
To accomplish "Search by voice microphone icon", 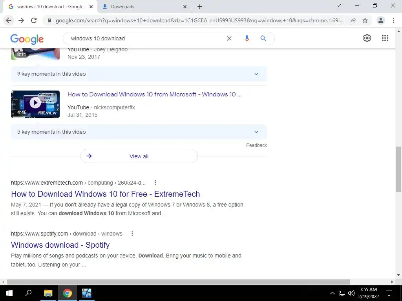I will coord(247,38).
